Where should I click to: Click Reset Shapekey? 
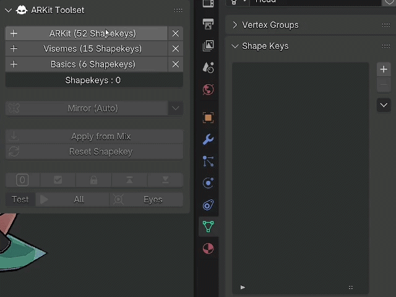[x=94, y=152]
